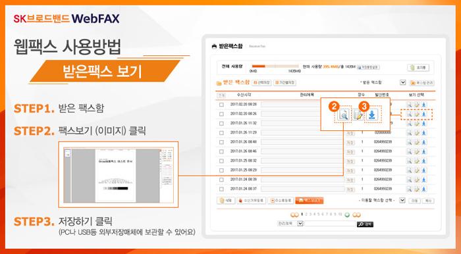
Task: Magnifier view icon in 2017.01.24 08:39 row
Action: click(409, 180)
